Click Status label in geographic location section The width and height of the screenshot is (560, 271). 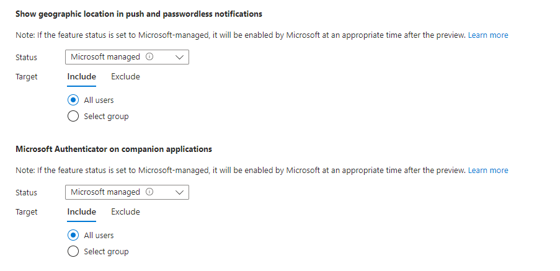click(x=26, y=58)
